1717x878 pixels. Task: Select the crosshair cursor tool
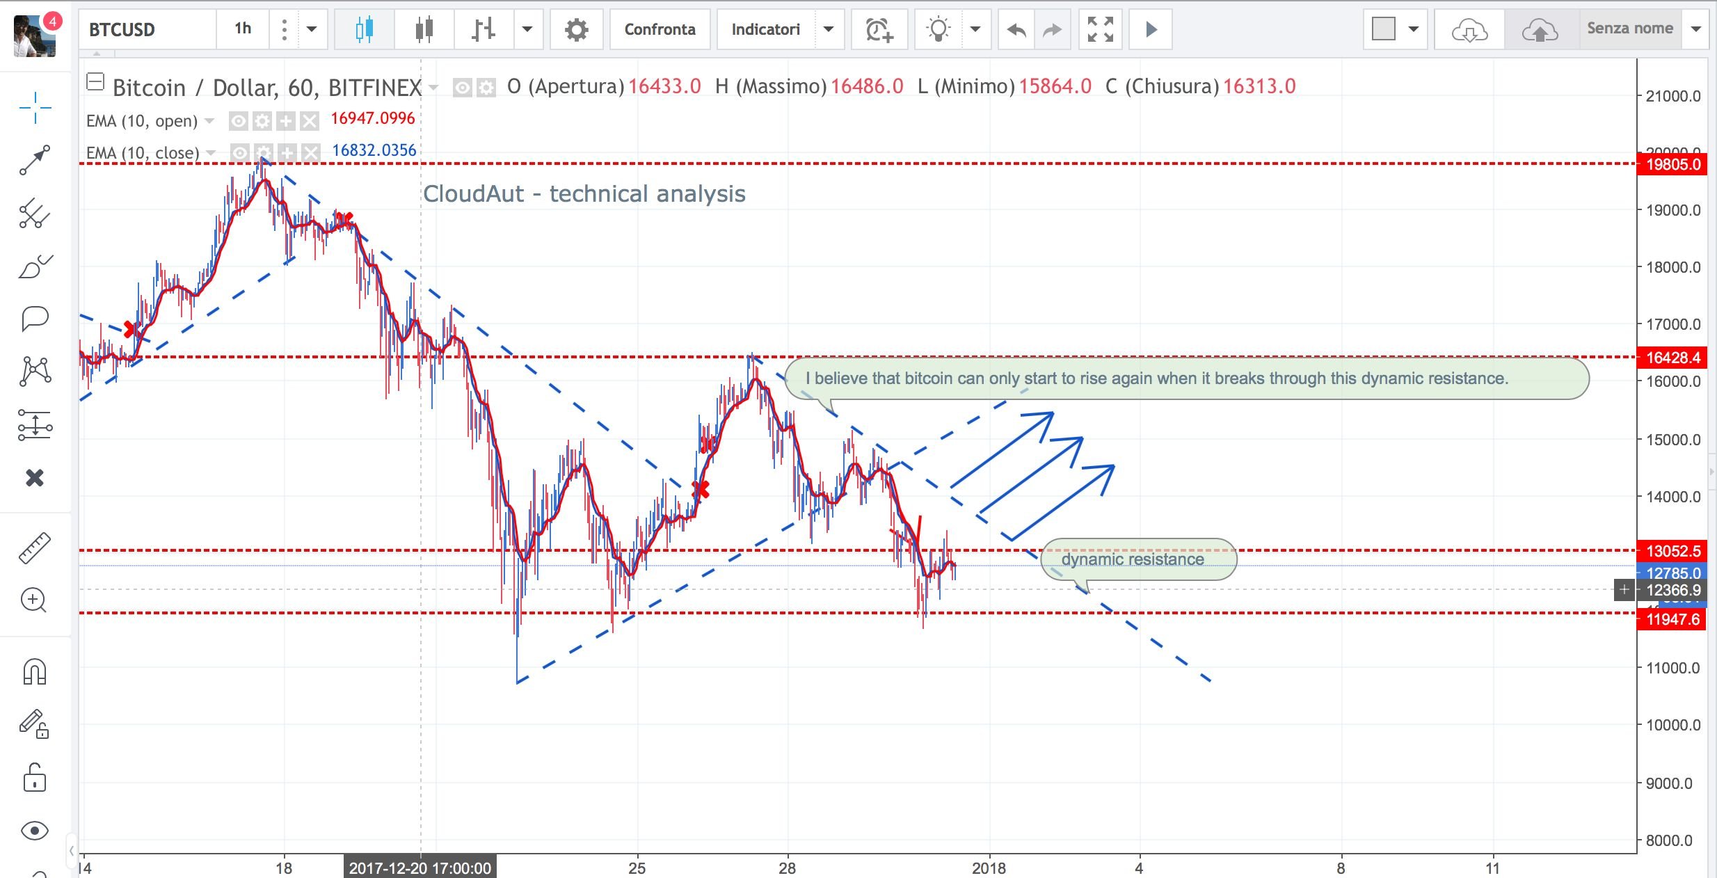(x=35, y=107)
